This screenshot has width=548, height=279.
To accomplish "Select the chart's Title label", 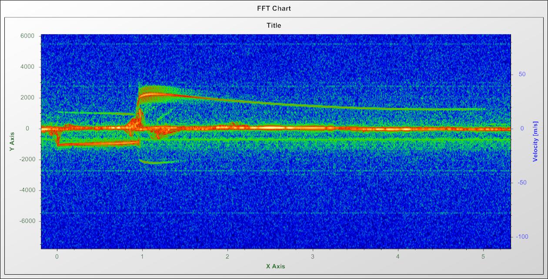I will [274, 25].
